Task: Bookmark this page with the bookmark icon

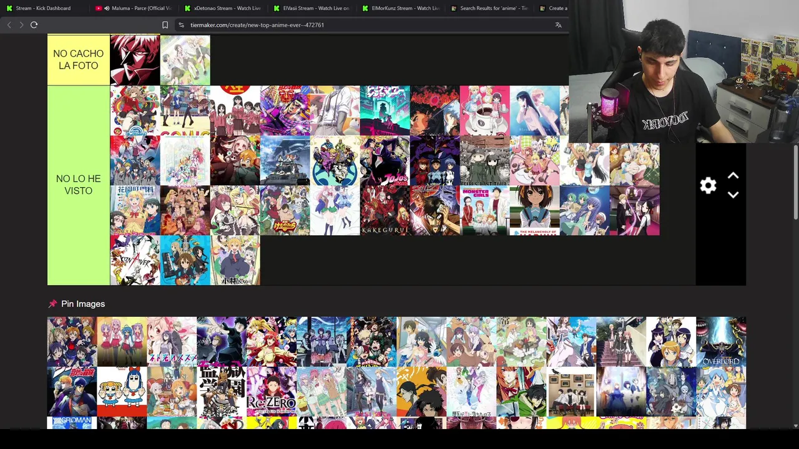Action: click(165, 25)
